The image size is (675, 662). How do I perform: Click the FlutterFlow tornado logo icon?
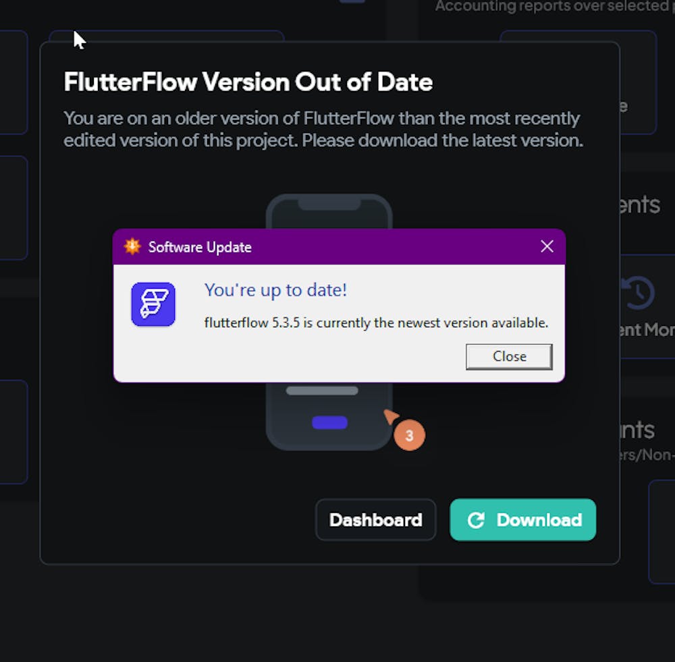point(153,304)
